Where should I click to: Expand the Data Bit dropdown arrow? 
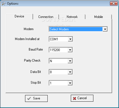(x=70, y=72)
